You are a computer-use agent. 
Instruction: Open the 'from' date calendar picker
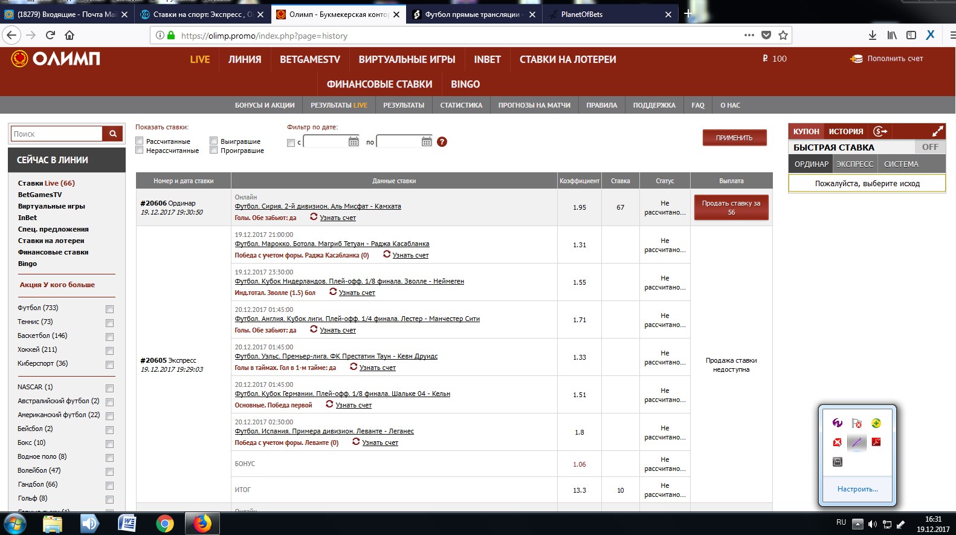[354, 141]
